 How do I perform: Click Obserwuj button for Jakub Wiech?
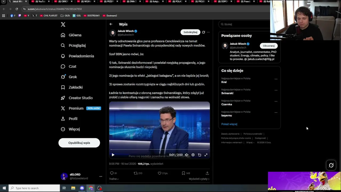click(269, 46)
